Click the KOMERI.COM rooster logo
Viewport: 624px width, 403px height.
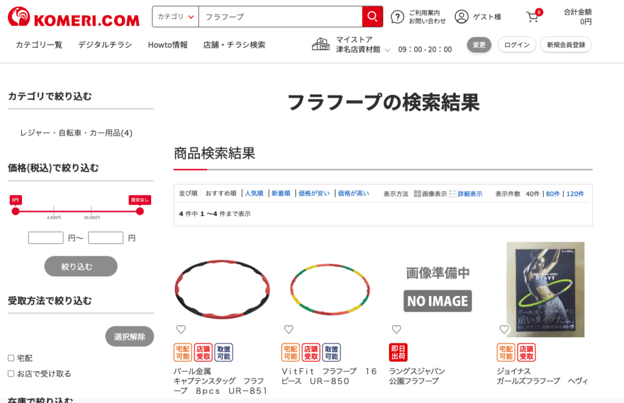click(73, 18)
